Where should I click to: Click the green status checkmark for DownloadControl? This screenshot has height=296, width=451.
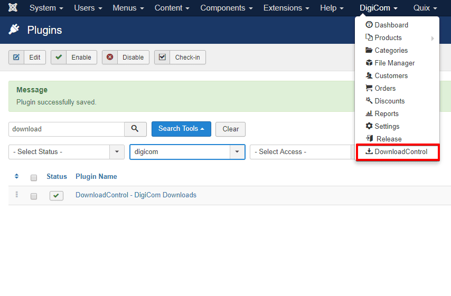point(57,196)
